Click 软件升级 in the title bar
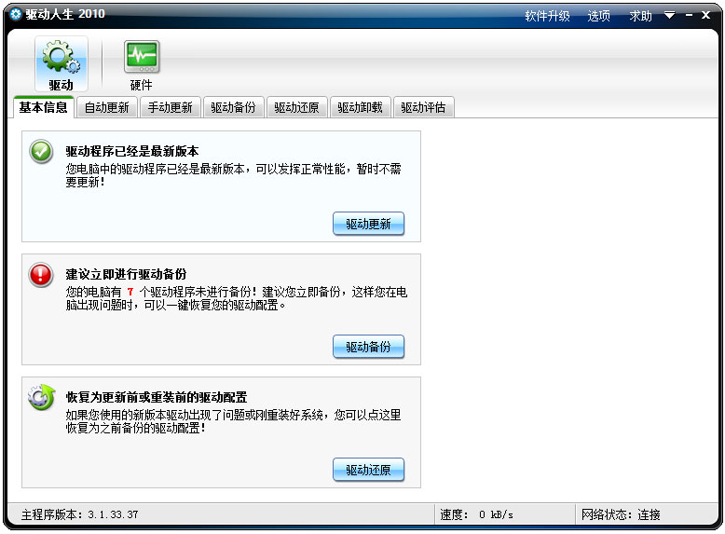 pyautogui.click(x=547, y=16)
